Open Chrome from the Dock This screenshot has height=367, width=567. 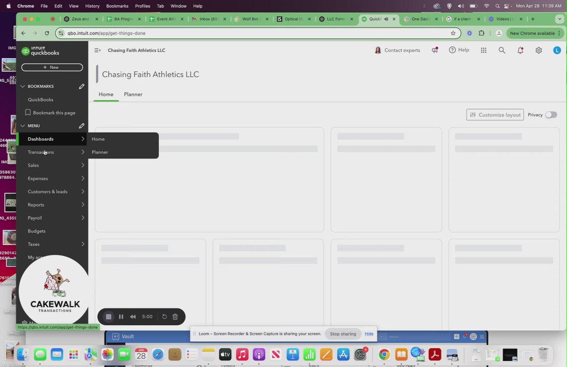coord(384,354)
